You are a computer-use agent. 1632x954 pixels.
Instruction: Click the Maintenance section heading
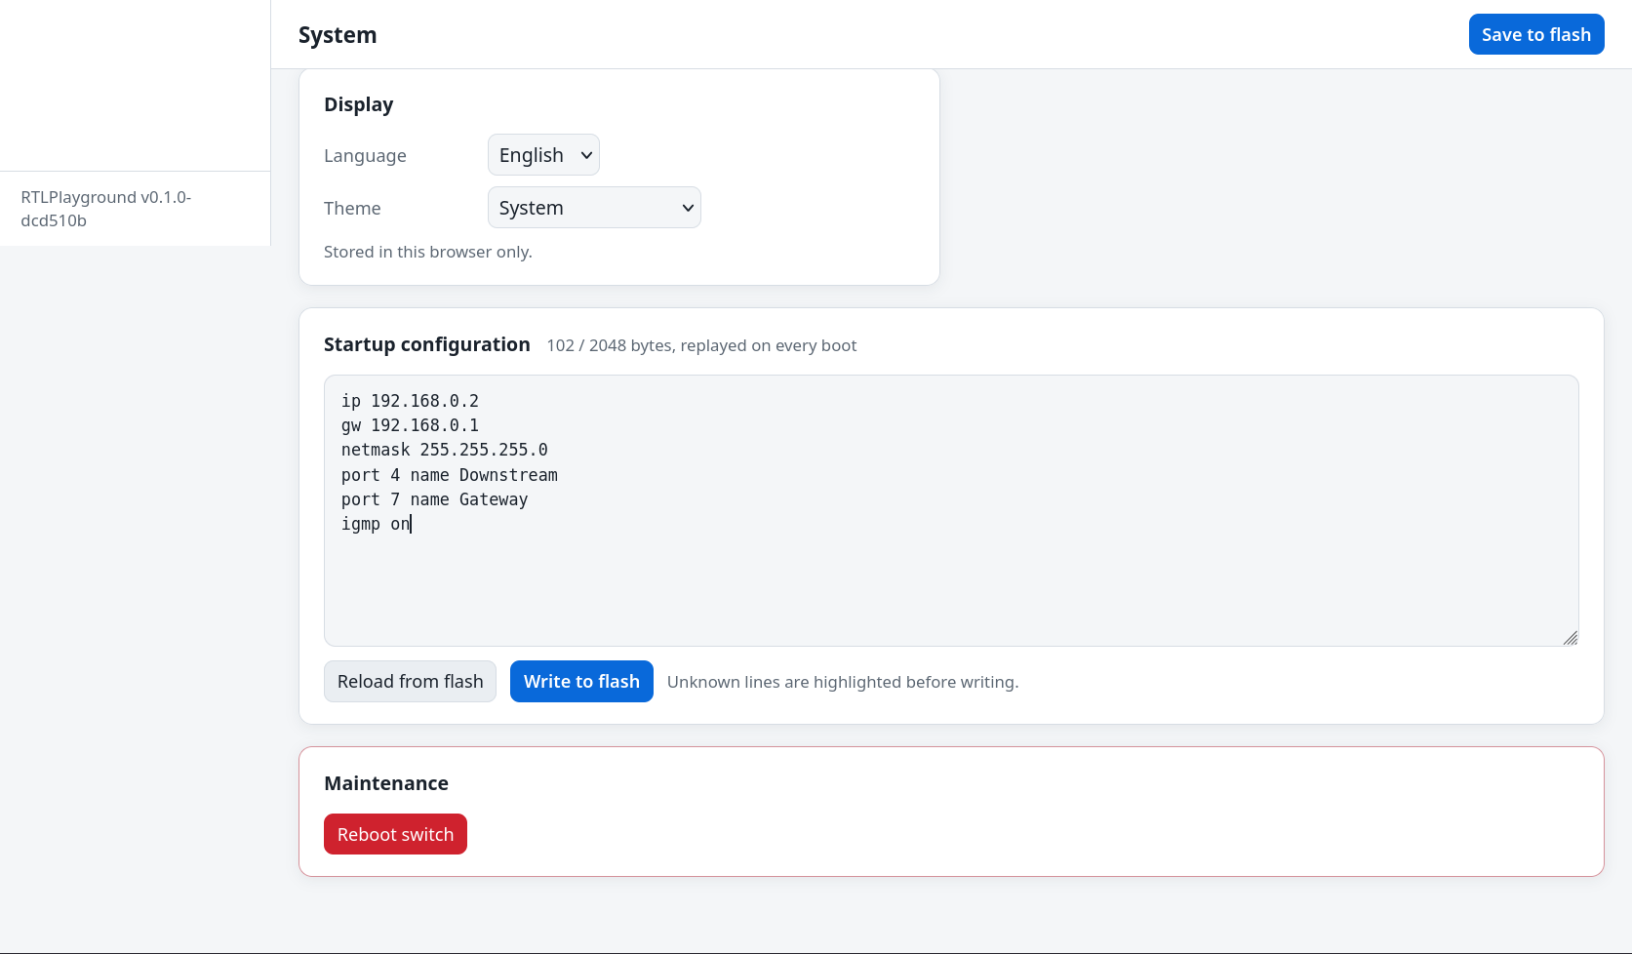click(x=386, y=783)
